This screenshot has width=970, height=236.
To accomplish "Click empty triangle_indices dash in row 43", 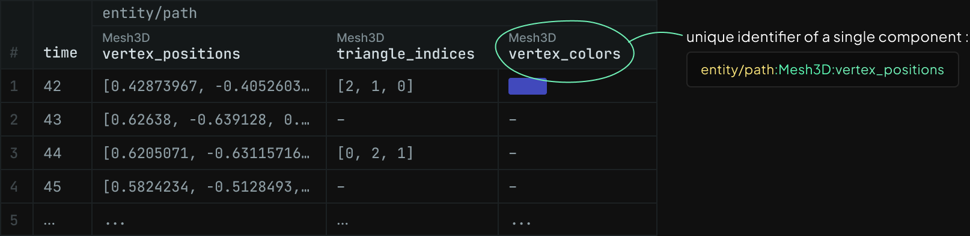I will (x=341, y=120).
